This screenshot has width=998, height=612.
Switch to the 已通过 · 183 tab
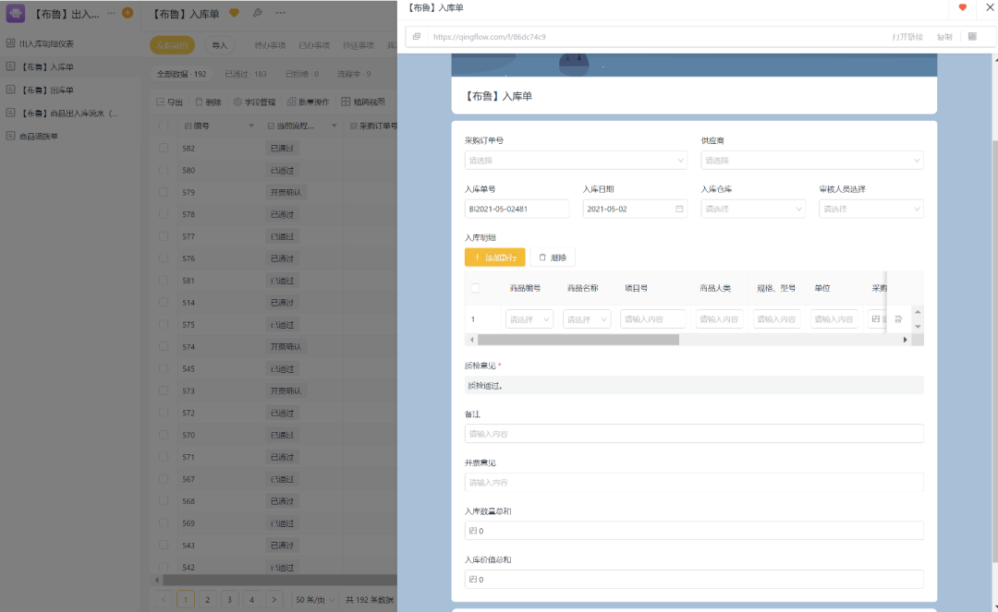click(245, 74)
